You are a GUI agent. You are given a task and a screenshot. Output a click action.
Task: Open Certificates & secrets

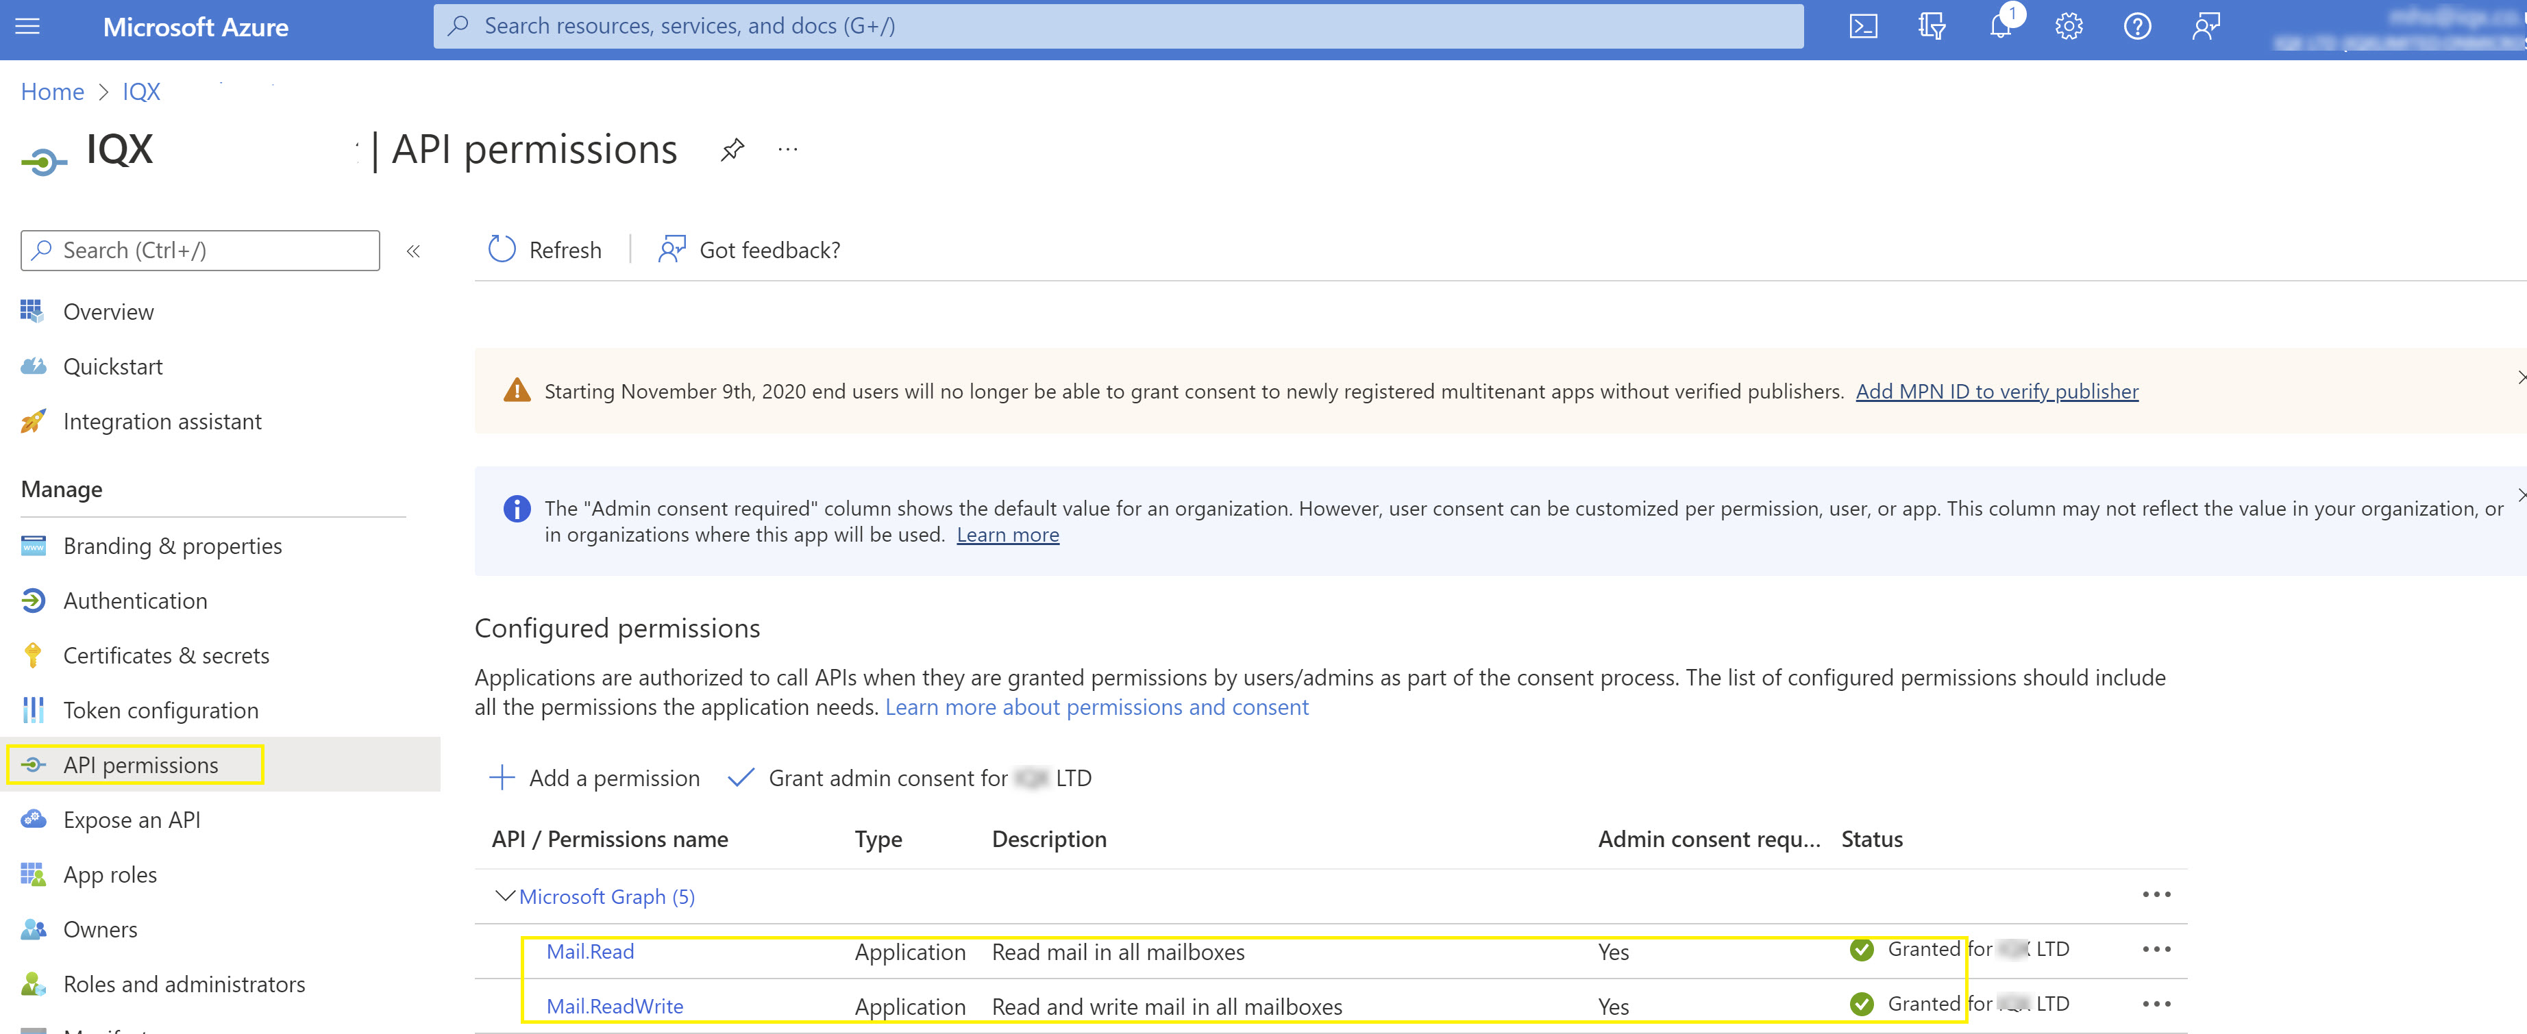167,656
